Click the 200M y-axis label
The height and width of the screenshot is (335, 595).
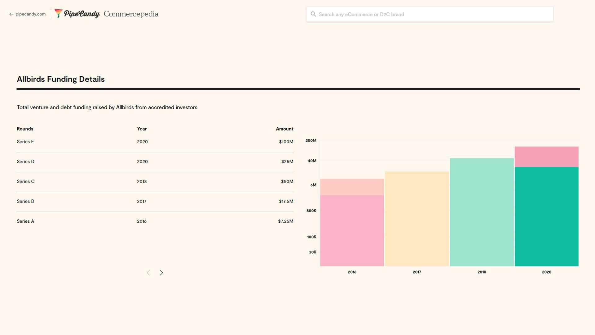[311, 141]
